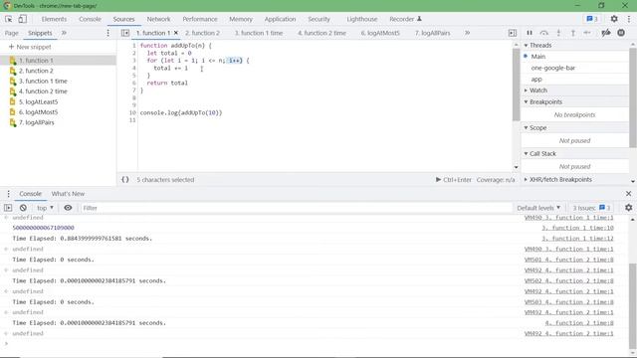Click the step out of function icon

[x=573, y=33]
